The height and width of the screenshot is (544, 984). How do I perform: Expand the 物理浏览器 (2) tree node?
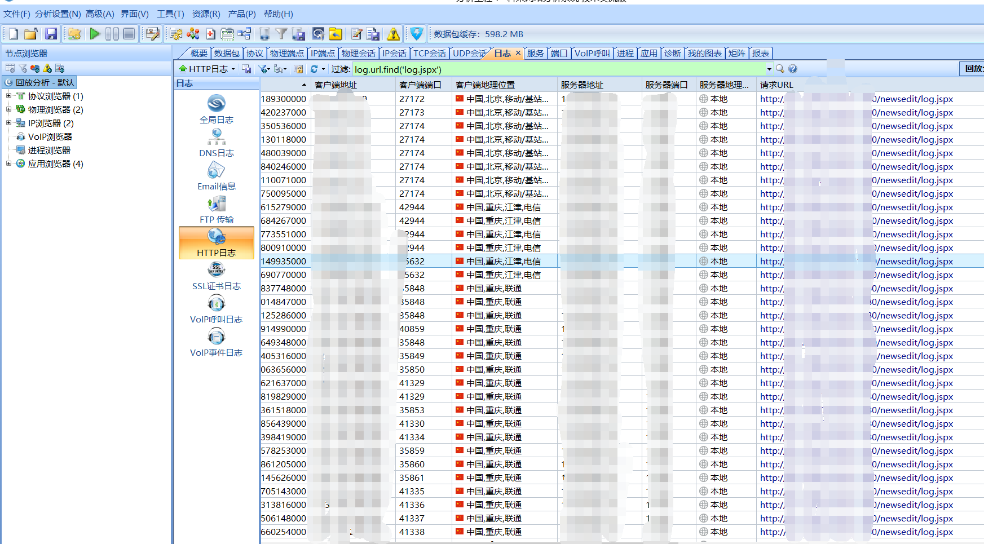(x=8, y=109)
